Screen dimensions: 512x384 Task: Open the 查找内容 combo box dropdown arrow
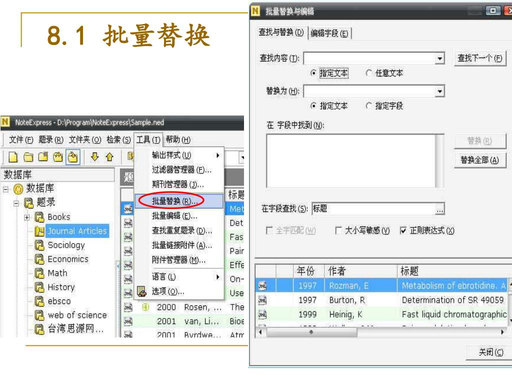tap(440, 58)
